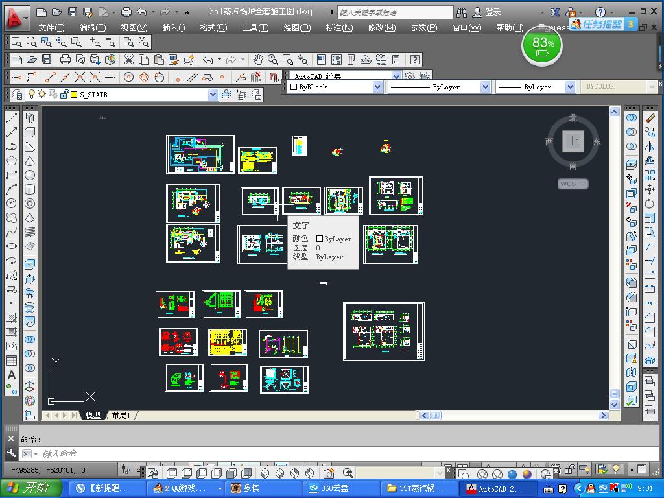Toggle the WCS coordinate system label
This screenshot has height=498, width=664.
573,184
